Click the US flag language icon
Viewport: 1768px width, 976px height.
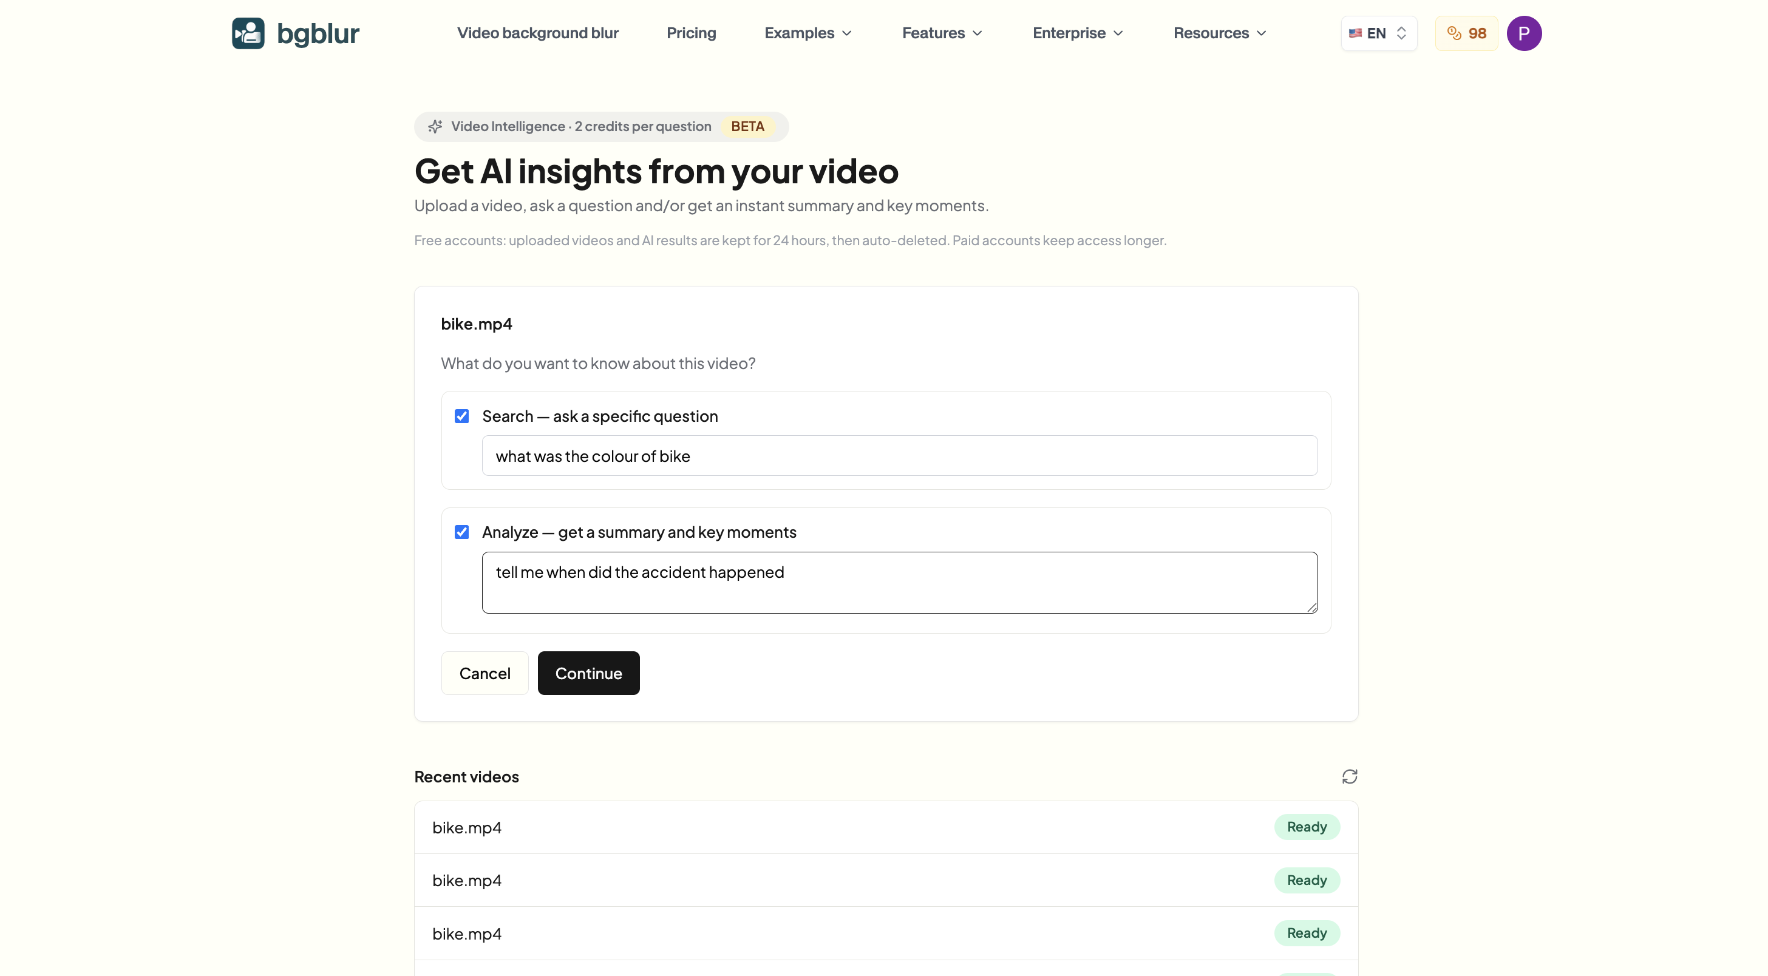(1355, 33)
